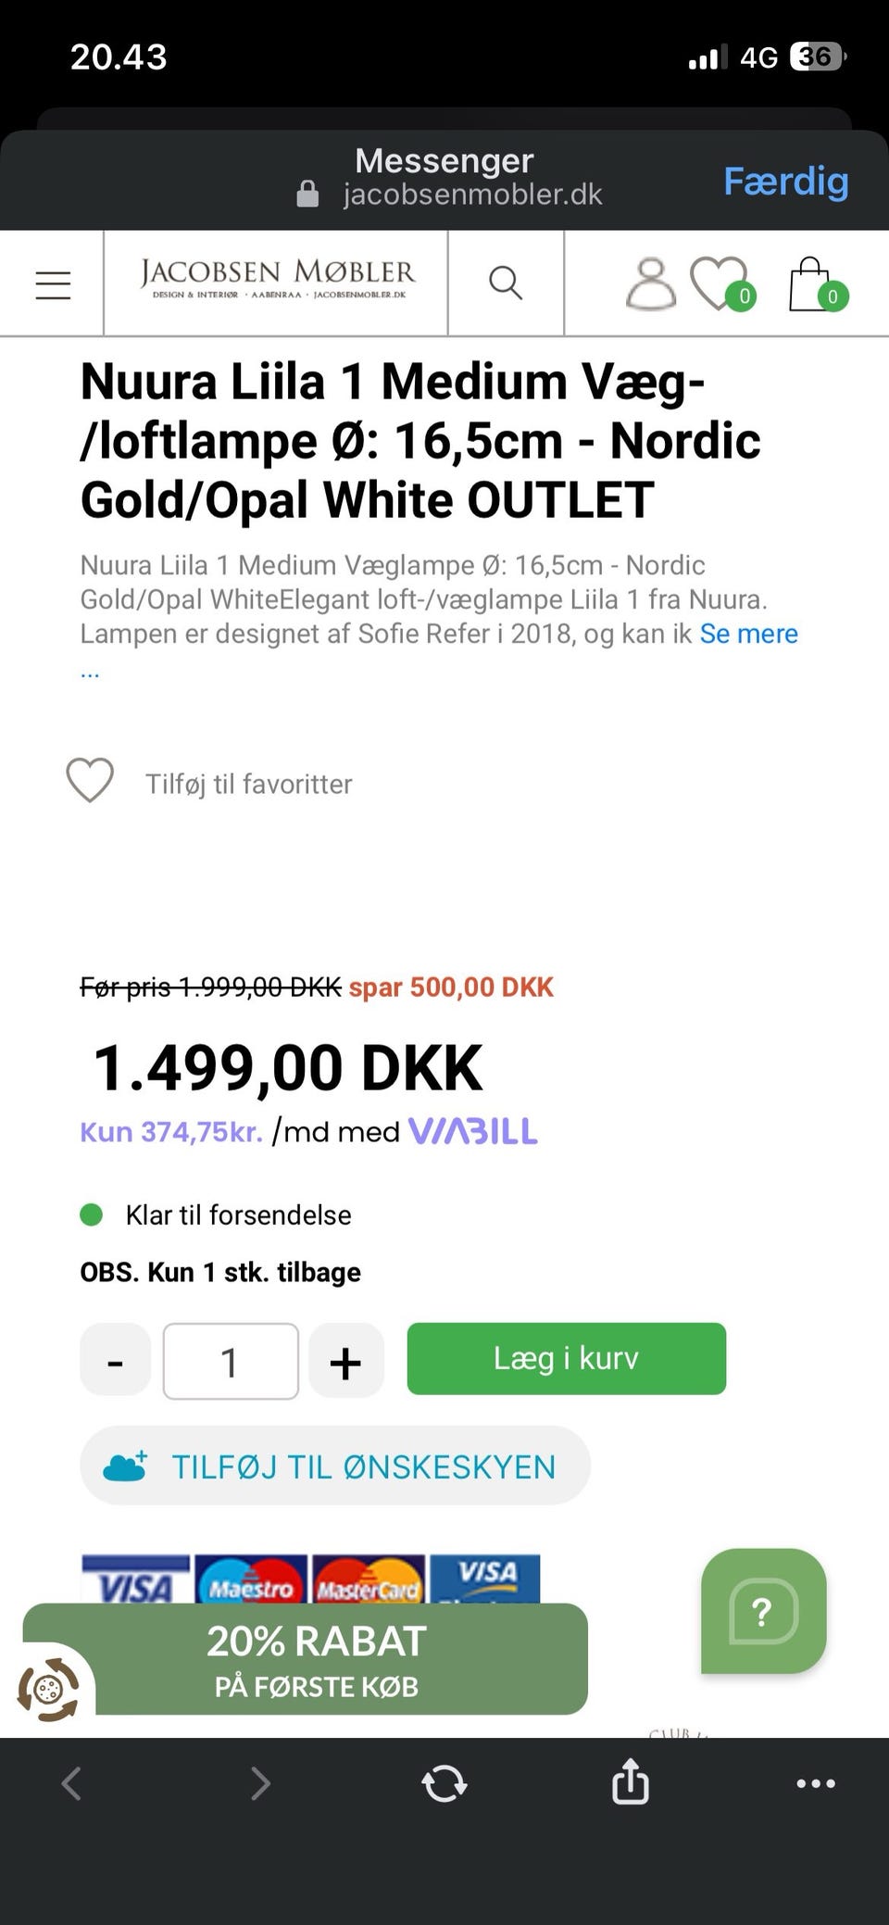Tap the search magnifier icon
The width and height of the screenshot is (889, 1925).
pyautogui.click(x=506, y=283)
